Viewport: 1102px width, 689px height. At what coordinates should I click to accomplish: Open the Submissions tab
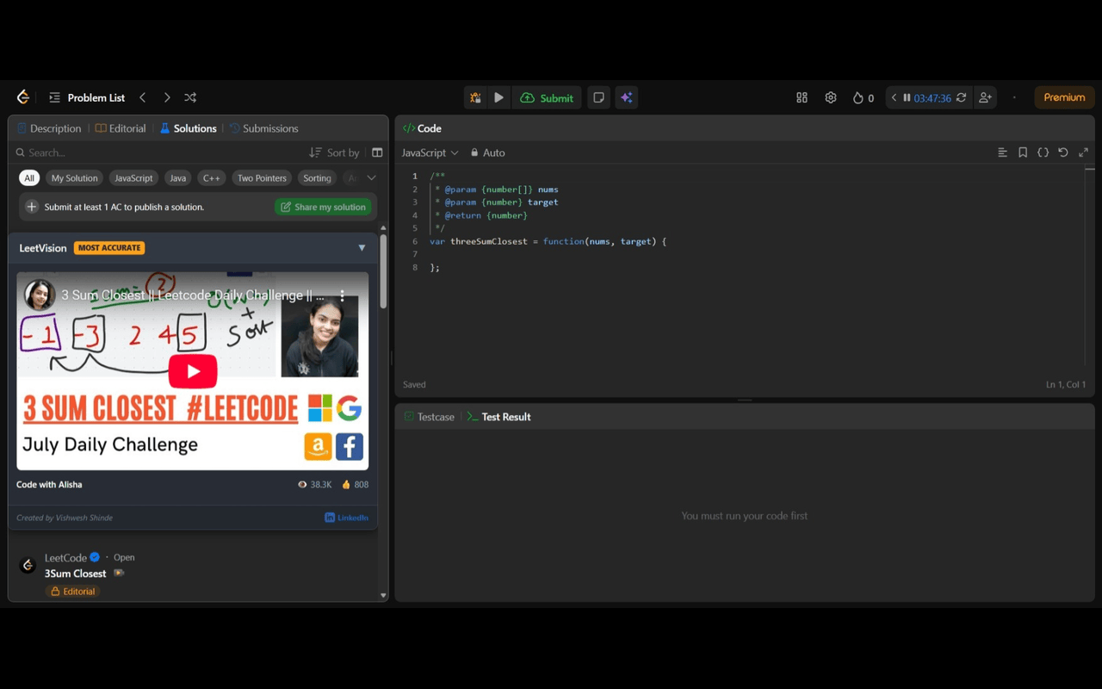click(x=263, y=128)
